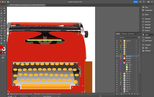The width and height of the screenshot is (154, 97).
Task: Switch to the Artboards tab in panel
Action: coord(124,34)
